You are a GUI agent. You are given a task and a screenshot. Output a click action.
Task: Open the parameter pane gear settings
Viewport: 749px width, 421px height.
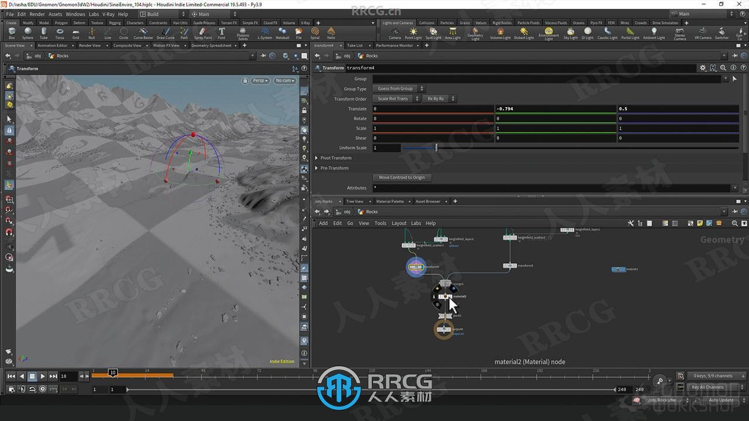703,68
